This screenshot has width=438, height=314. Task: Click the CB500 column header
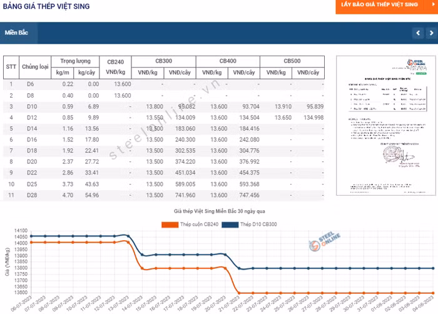[292, 61]
